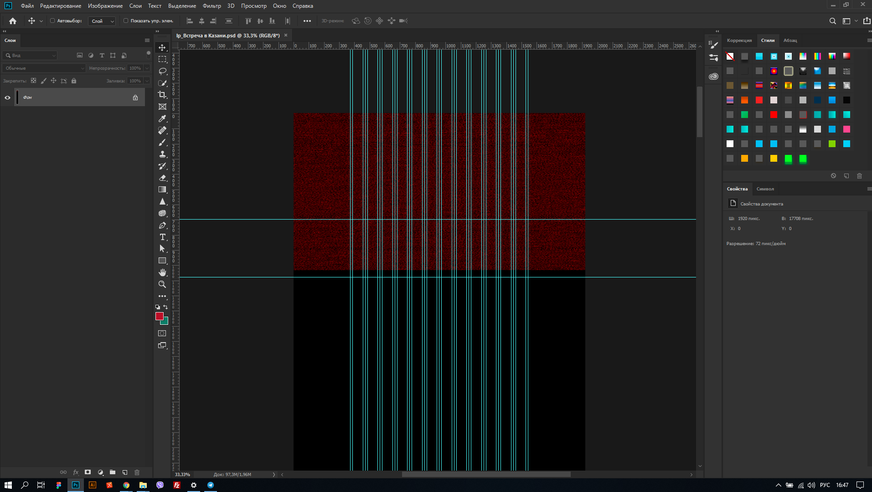Pick the Pen tool

coord(162,225)
